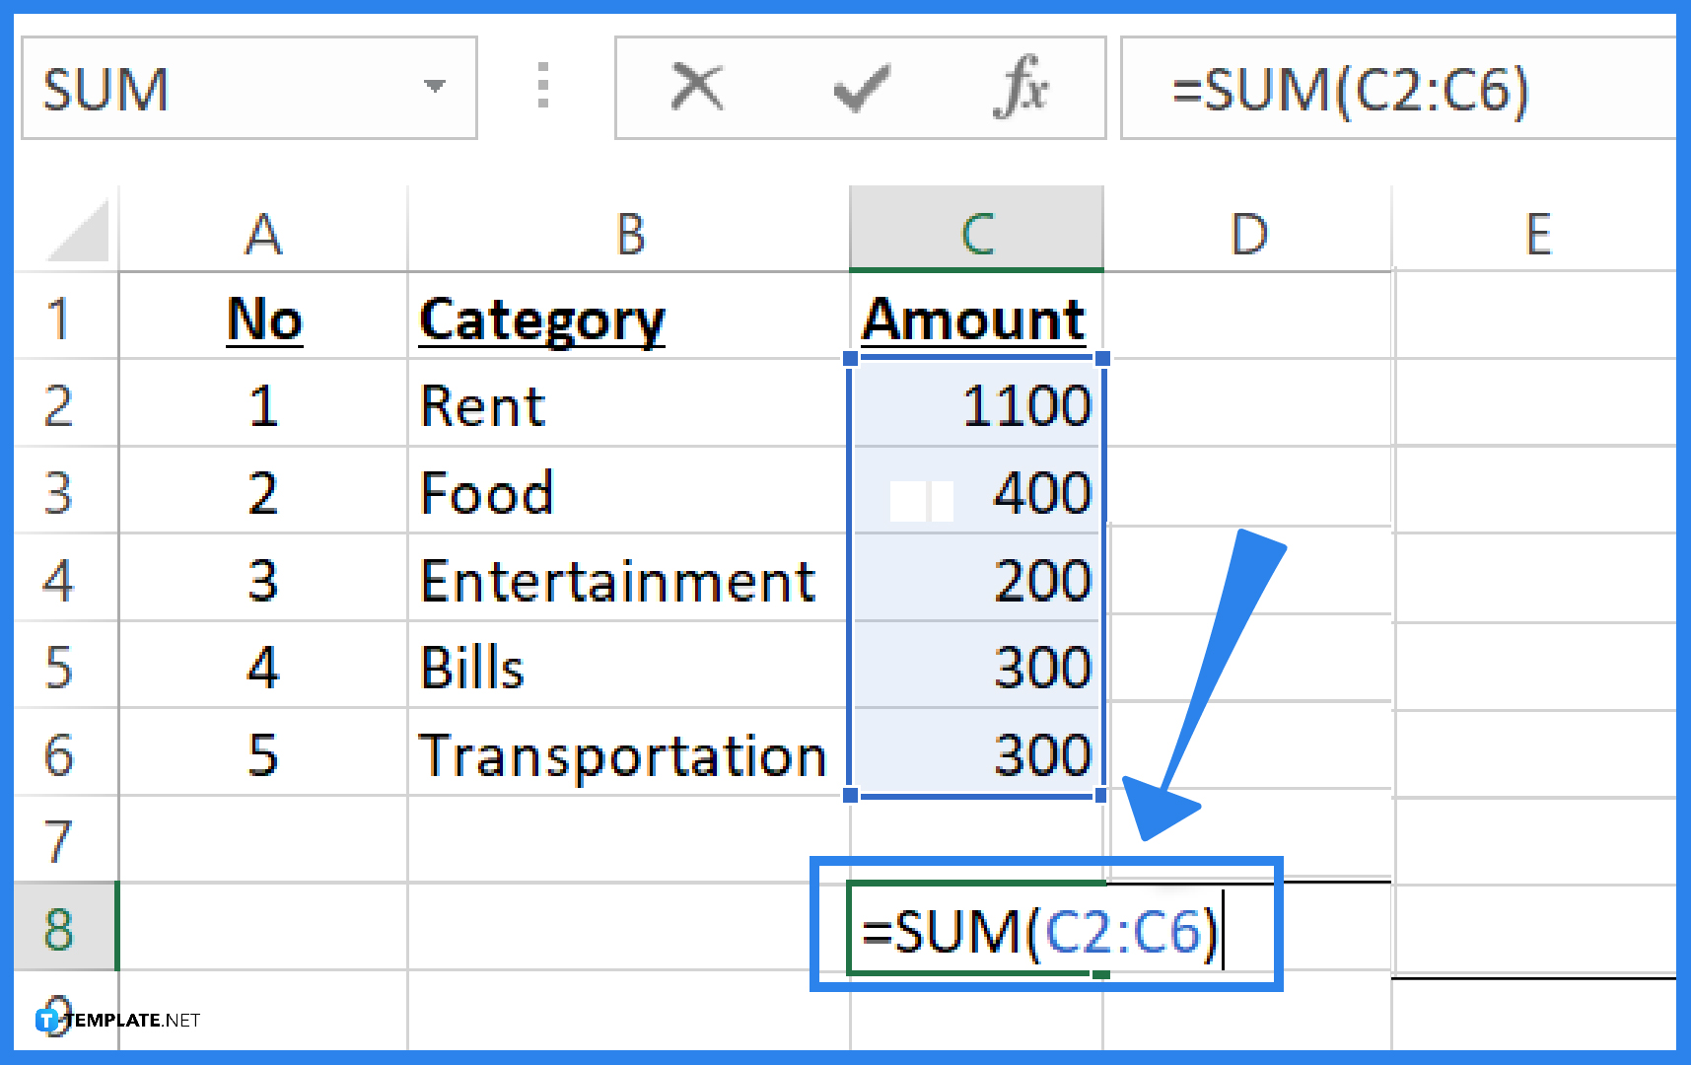1691x1065 pixels.
Task: Click the amount cell 400
Action: (976, 491)
